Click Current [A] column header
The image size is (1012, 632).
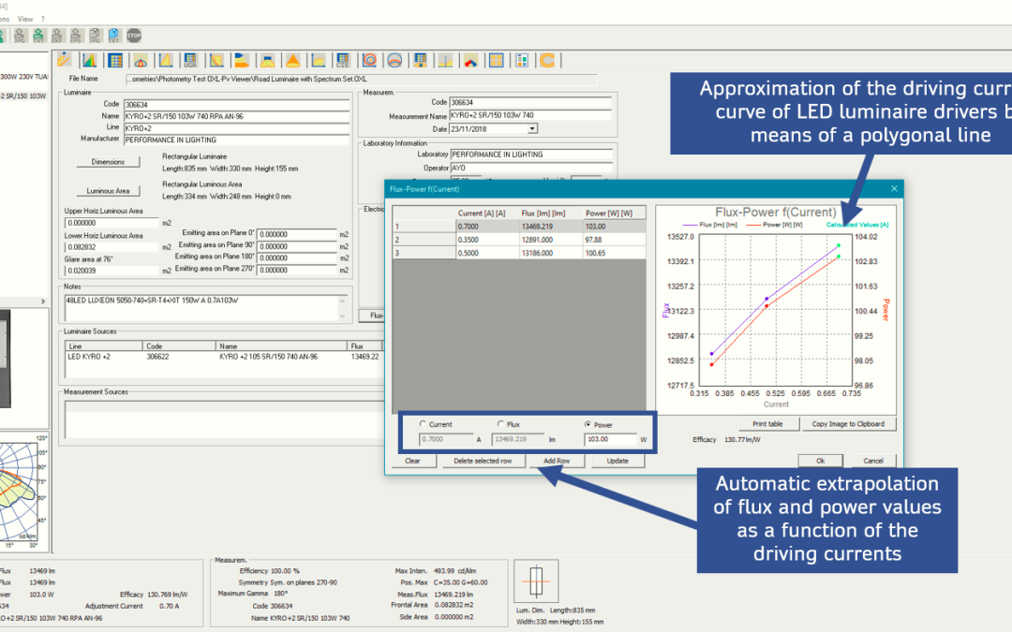coord(486,213)
